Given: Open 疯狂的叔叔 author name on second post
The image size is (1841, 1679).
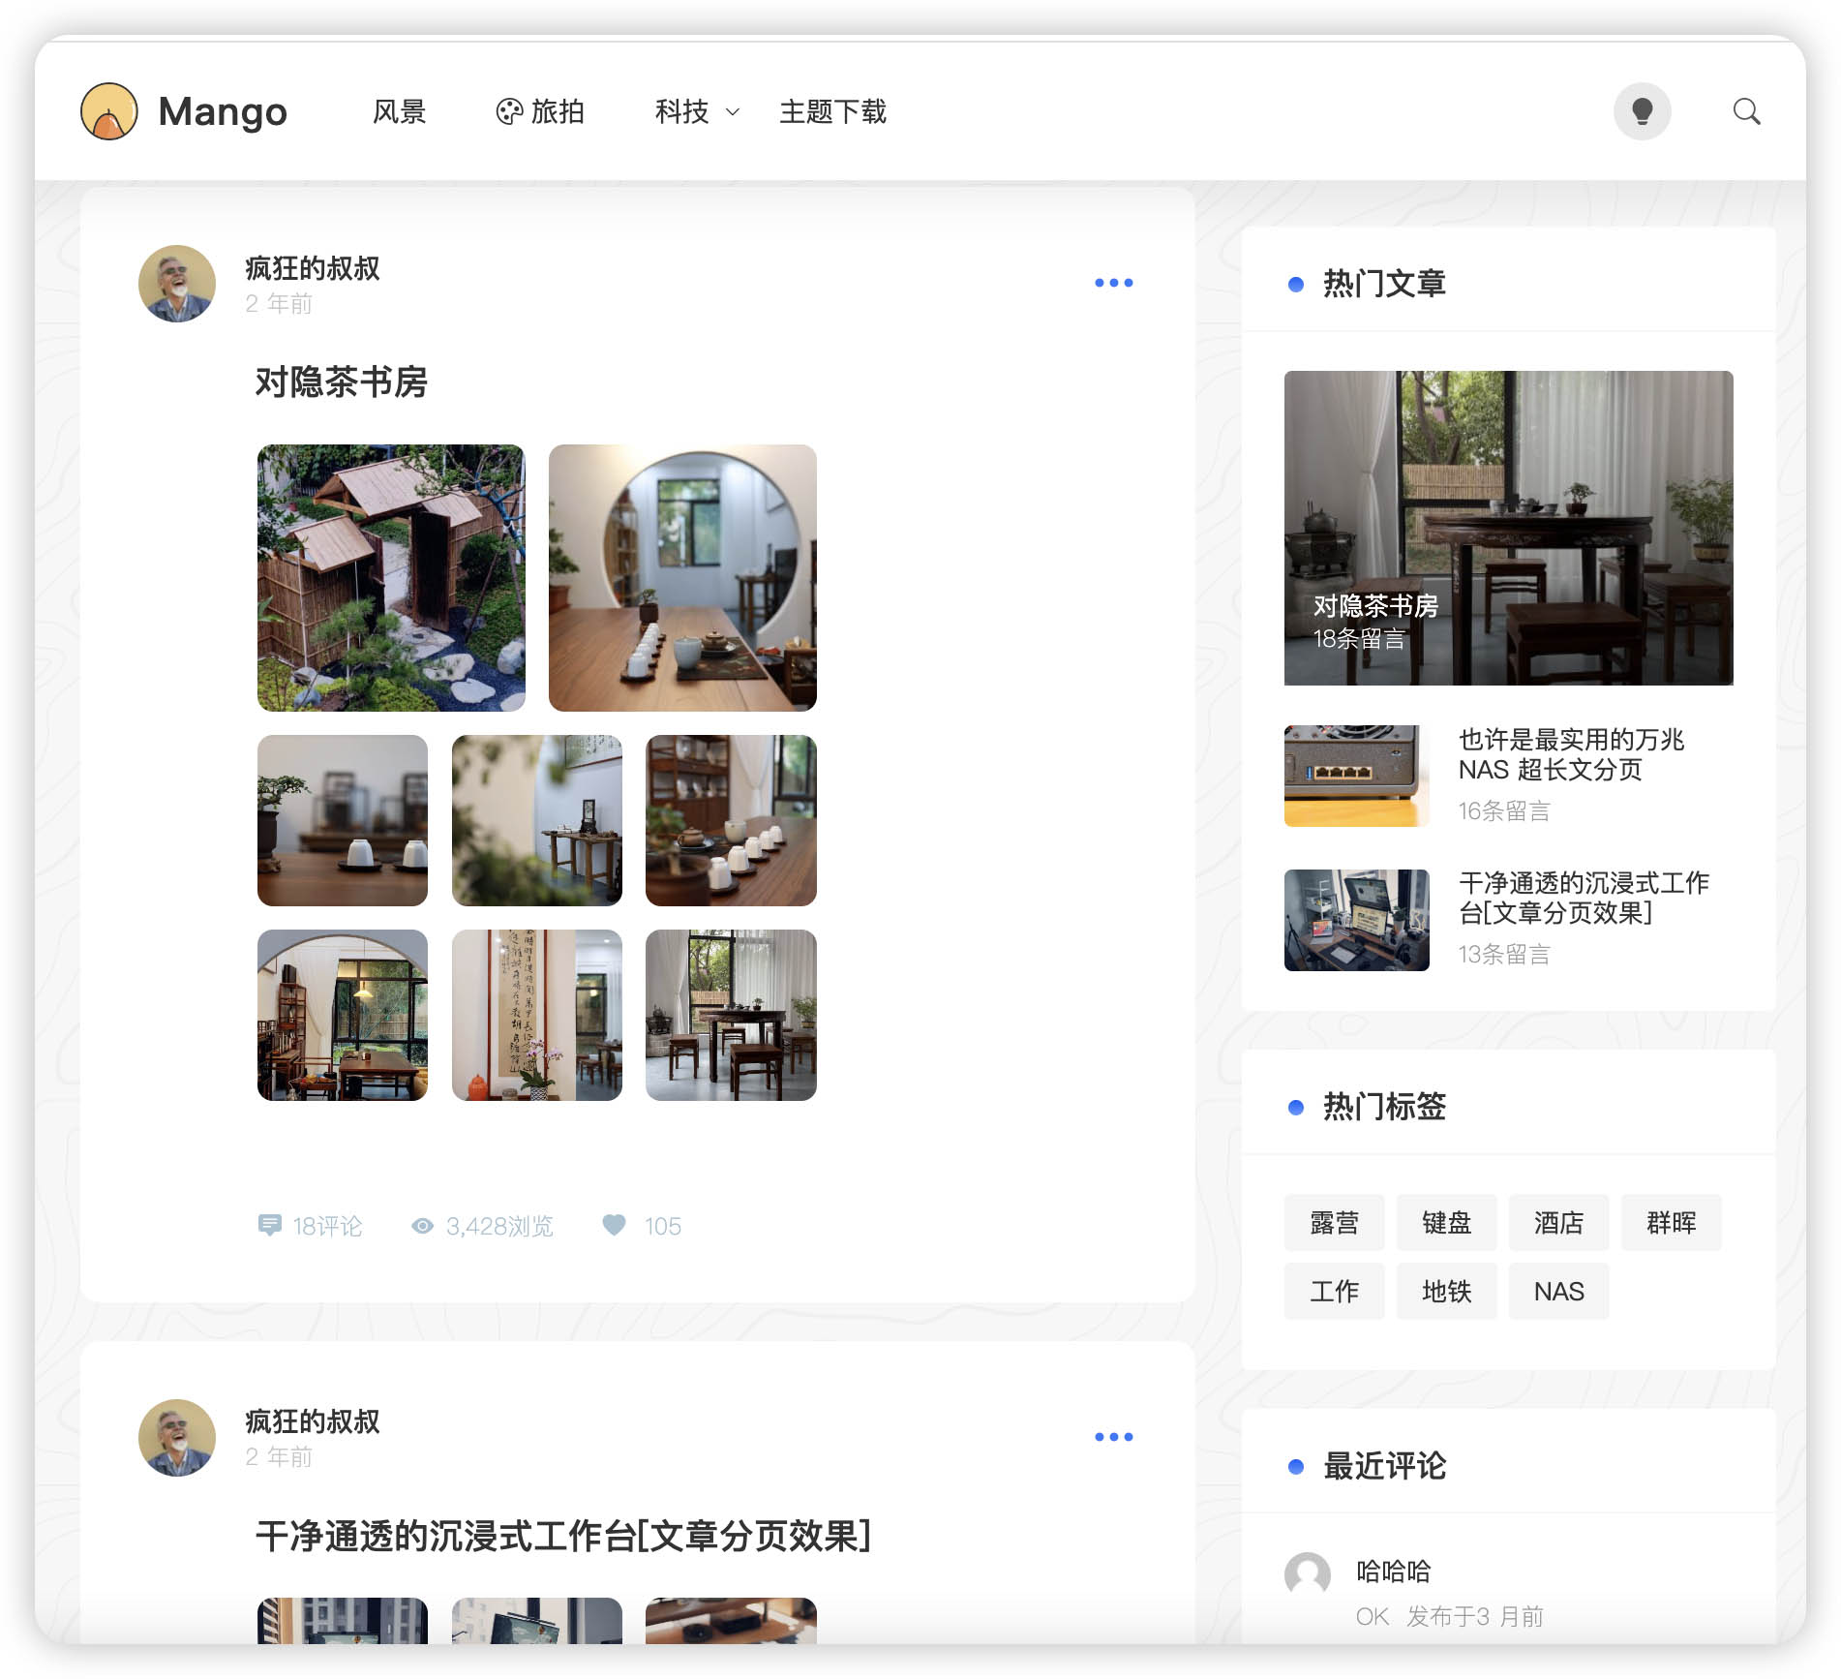Looking at the screenshot, I should (313, 1421).
